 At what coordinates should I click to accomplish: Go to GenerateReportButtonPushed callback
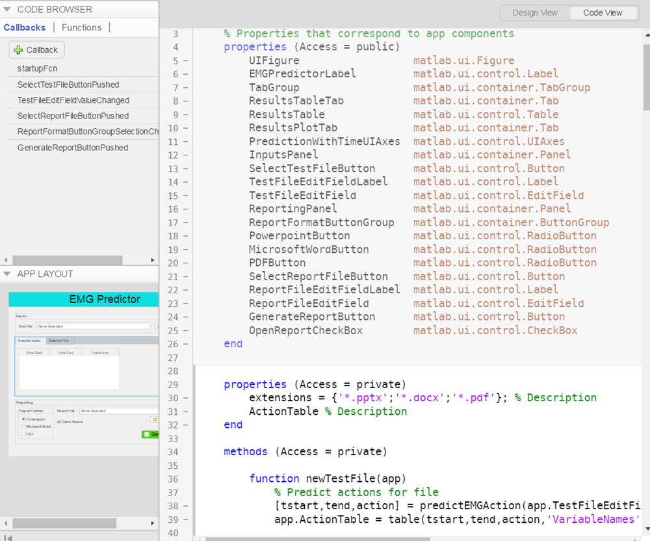coord(72,148)
